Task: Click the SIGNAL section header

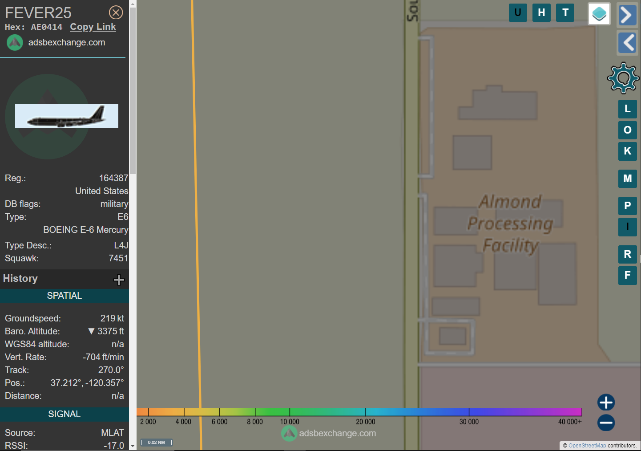Action: pos(65,414)
